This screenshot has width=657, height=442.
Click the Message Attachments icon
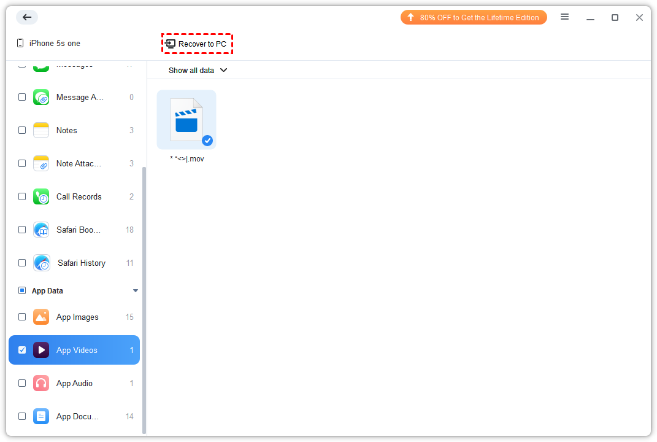[x=41, y=97]
